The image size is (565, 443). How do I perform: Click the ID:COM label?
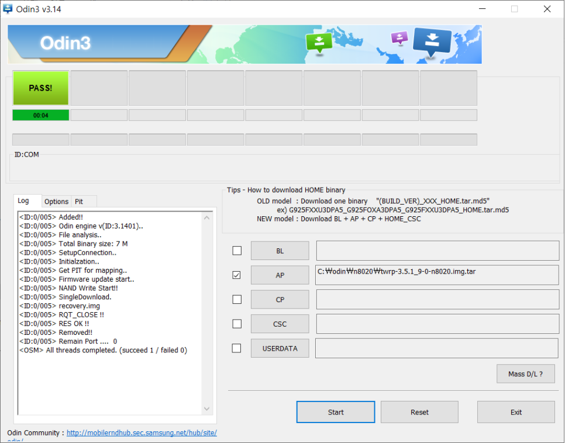27,154
